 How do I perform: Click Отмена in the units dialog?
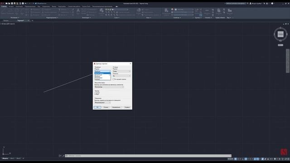tap(106, 107)
